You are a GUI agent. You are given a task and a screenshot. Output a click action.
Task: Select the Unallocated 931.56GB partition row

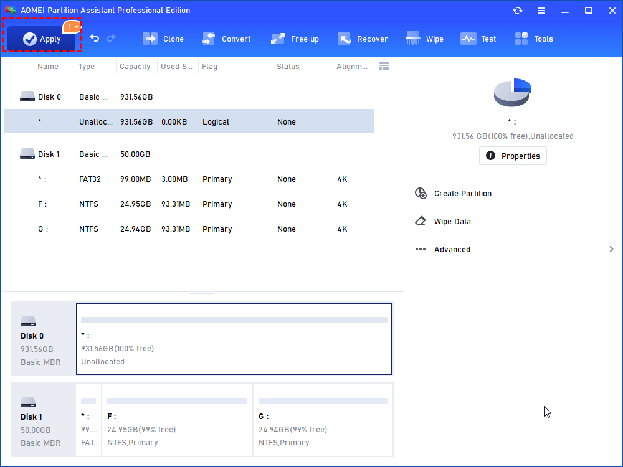click(189, 121)
